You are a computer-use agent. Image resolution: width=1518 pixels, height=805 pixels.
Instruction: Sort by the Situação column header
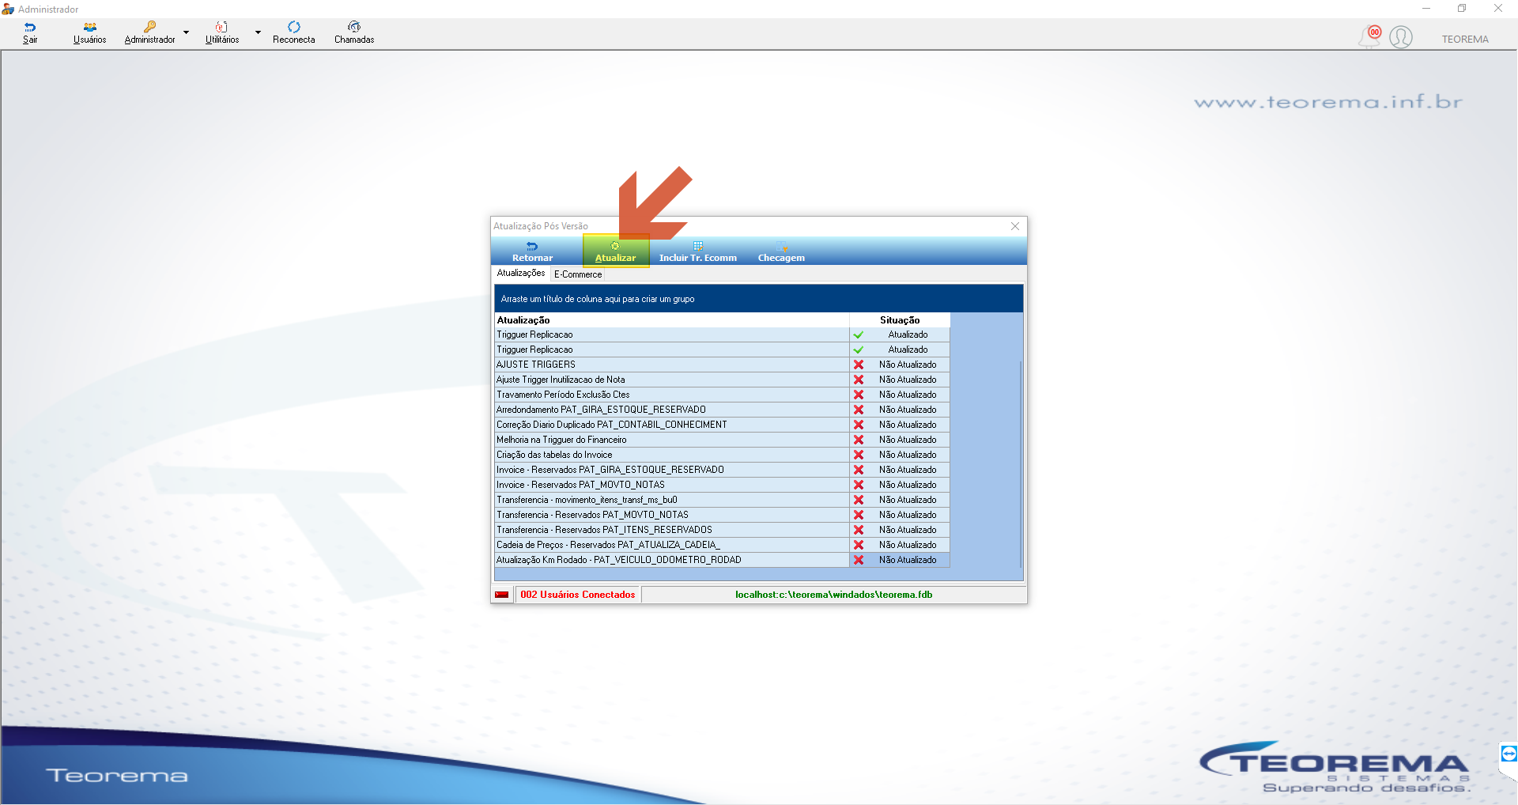pos(900,320)
